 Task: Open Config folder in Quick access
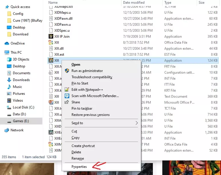[18, 14]
